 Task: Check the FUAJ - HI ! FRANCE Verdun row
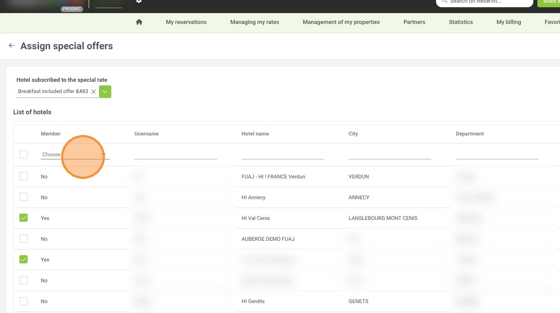point(24,176)
